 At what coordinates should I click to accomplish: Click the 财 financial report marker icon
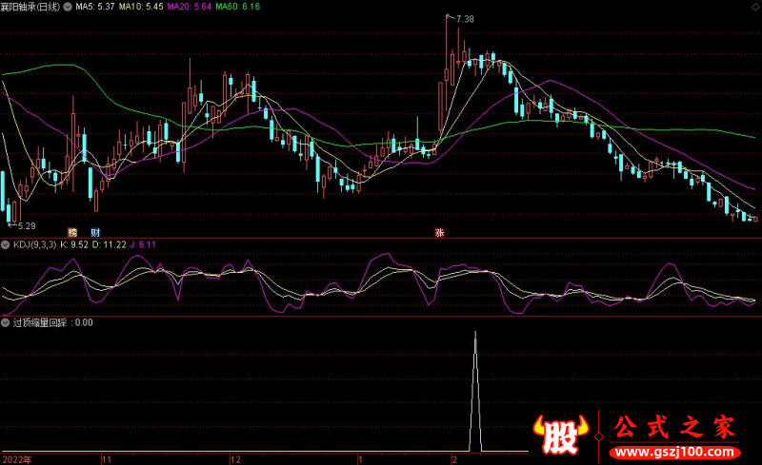(x=95, y=232)
